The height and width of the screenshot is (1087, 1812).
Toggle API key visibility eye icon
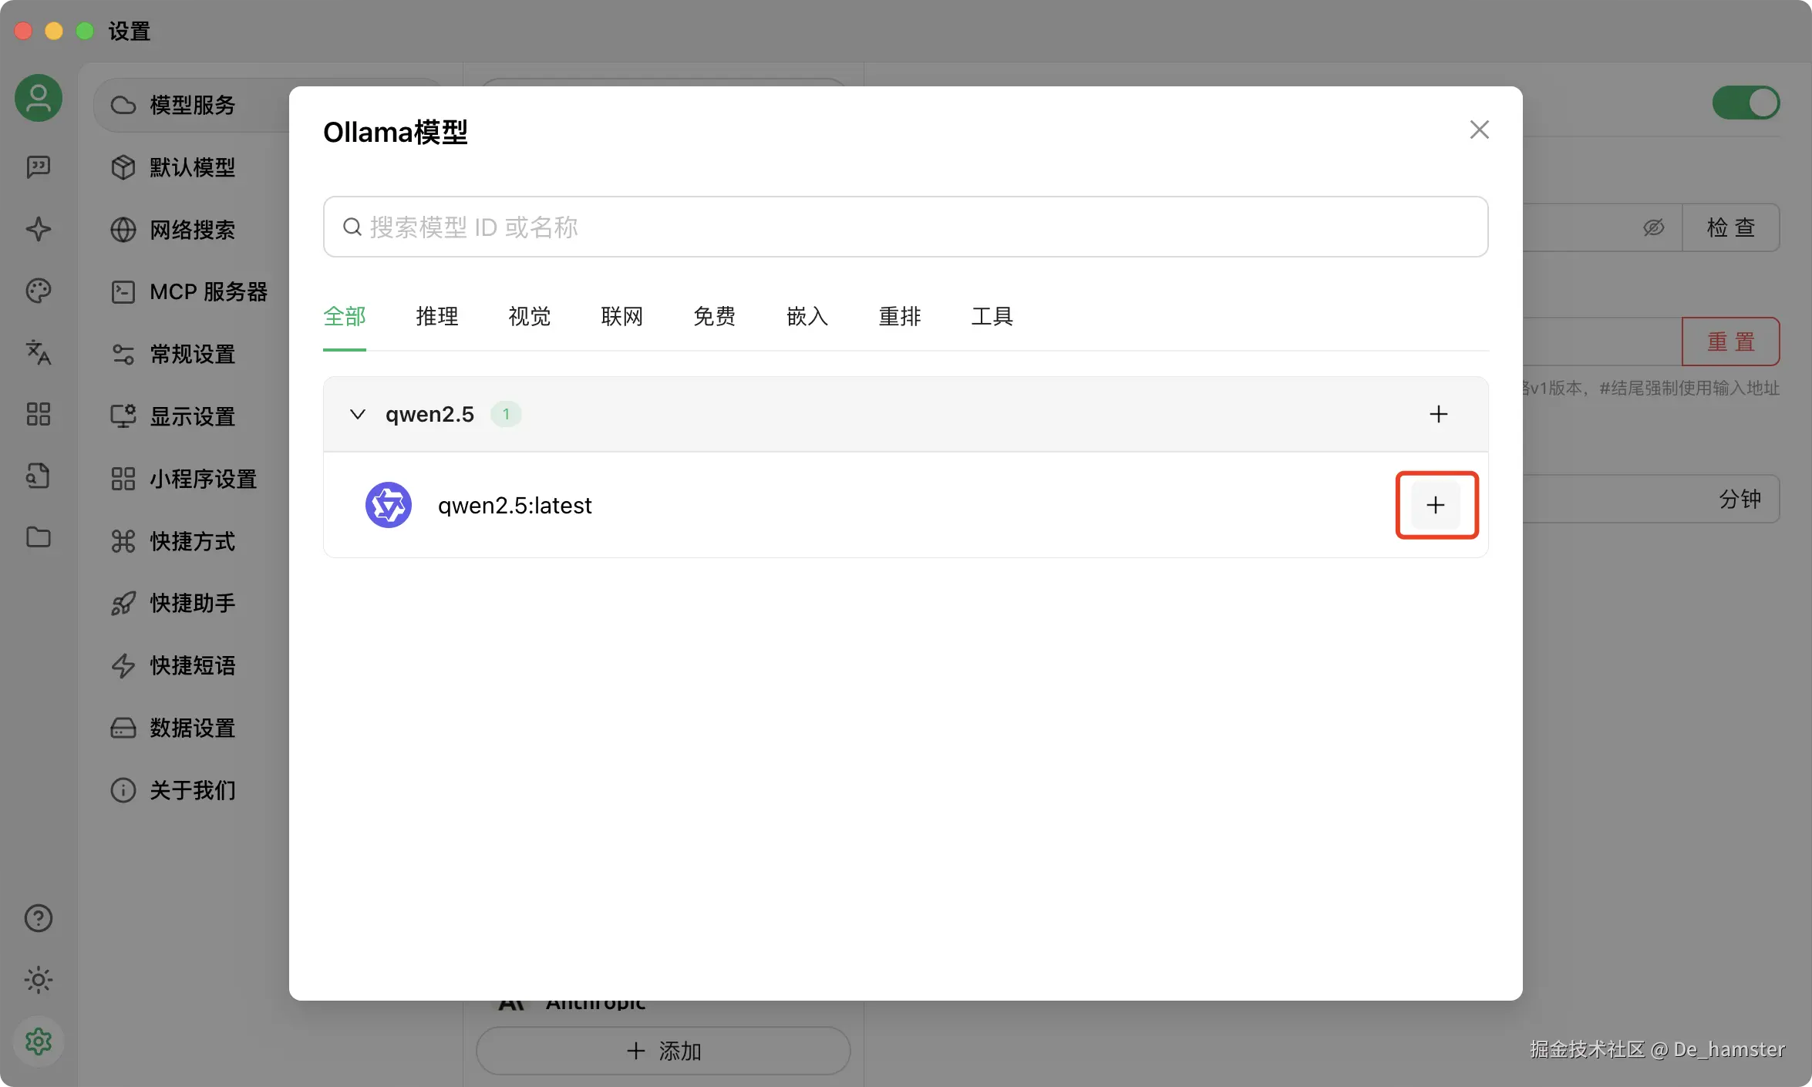click(1653, 227)
